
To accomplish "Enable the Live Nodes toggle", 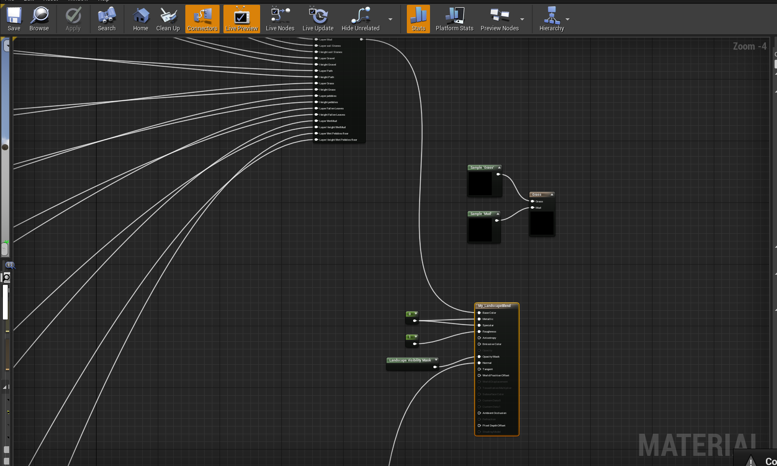I will click(x=280, y=19).
